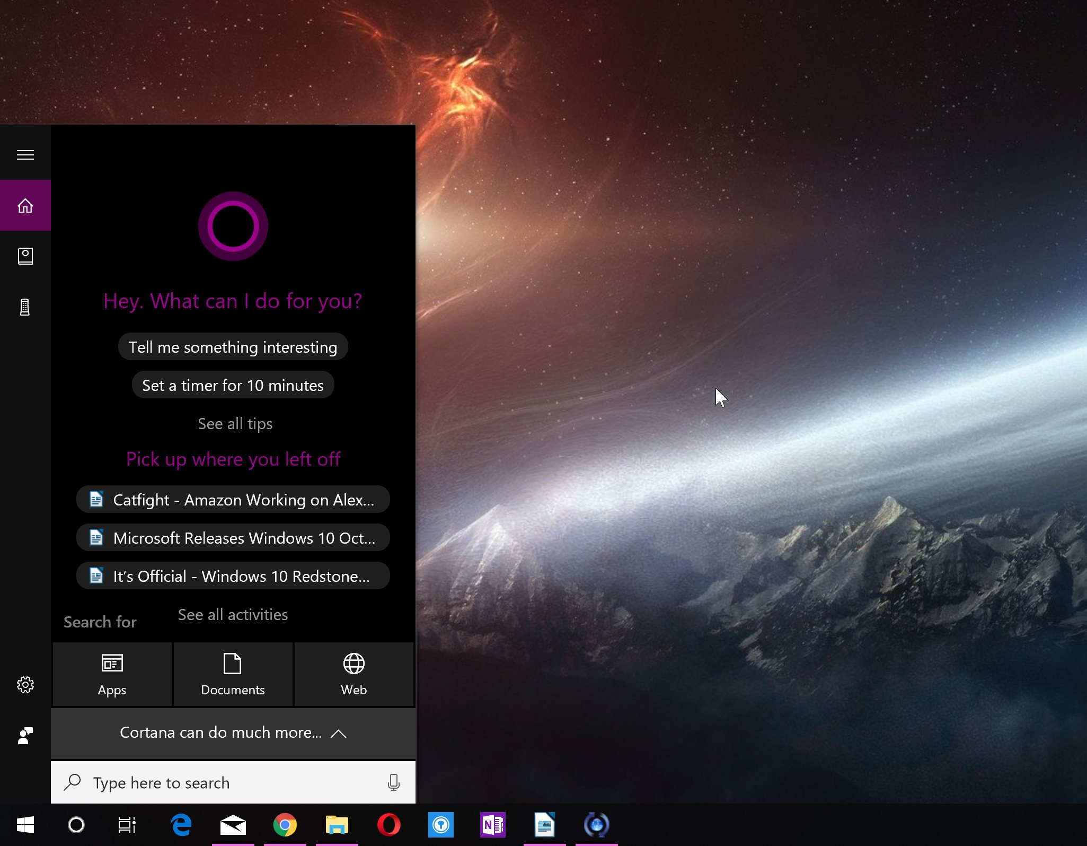Click the Windows 10 Redstone activity document icon
Viewport: 1087px width, 846px height.
(96, 575)
